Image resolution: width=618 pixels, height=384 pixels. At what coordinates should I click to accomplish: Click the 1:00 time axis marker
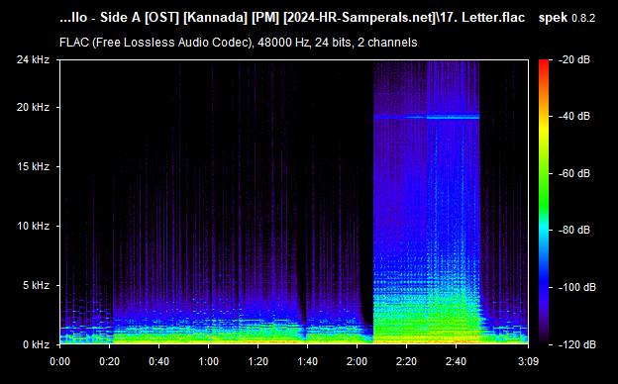(208, 361)
